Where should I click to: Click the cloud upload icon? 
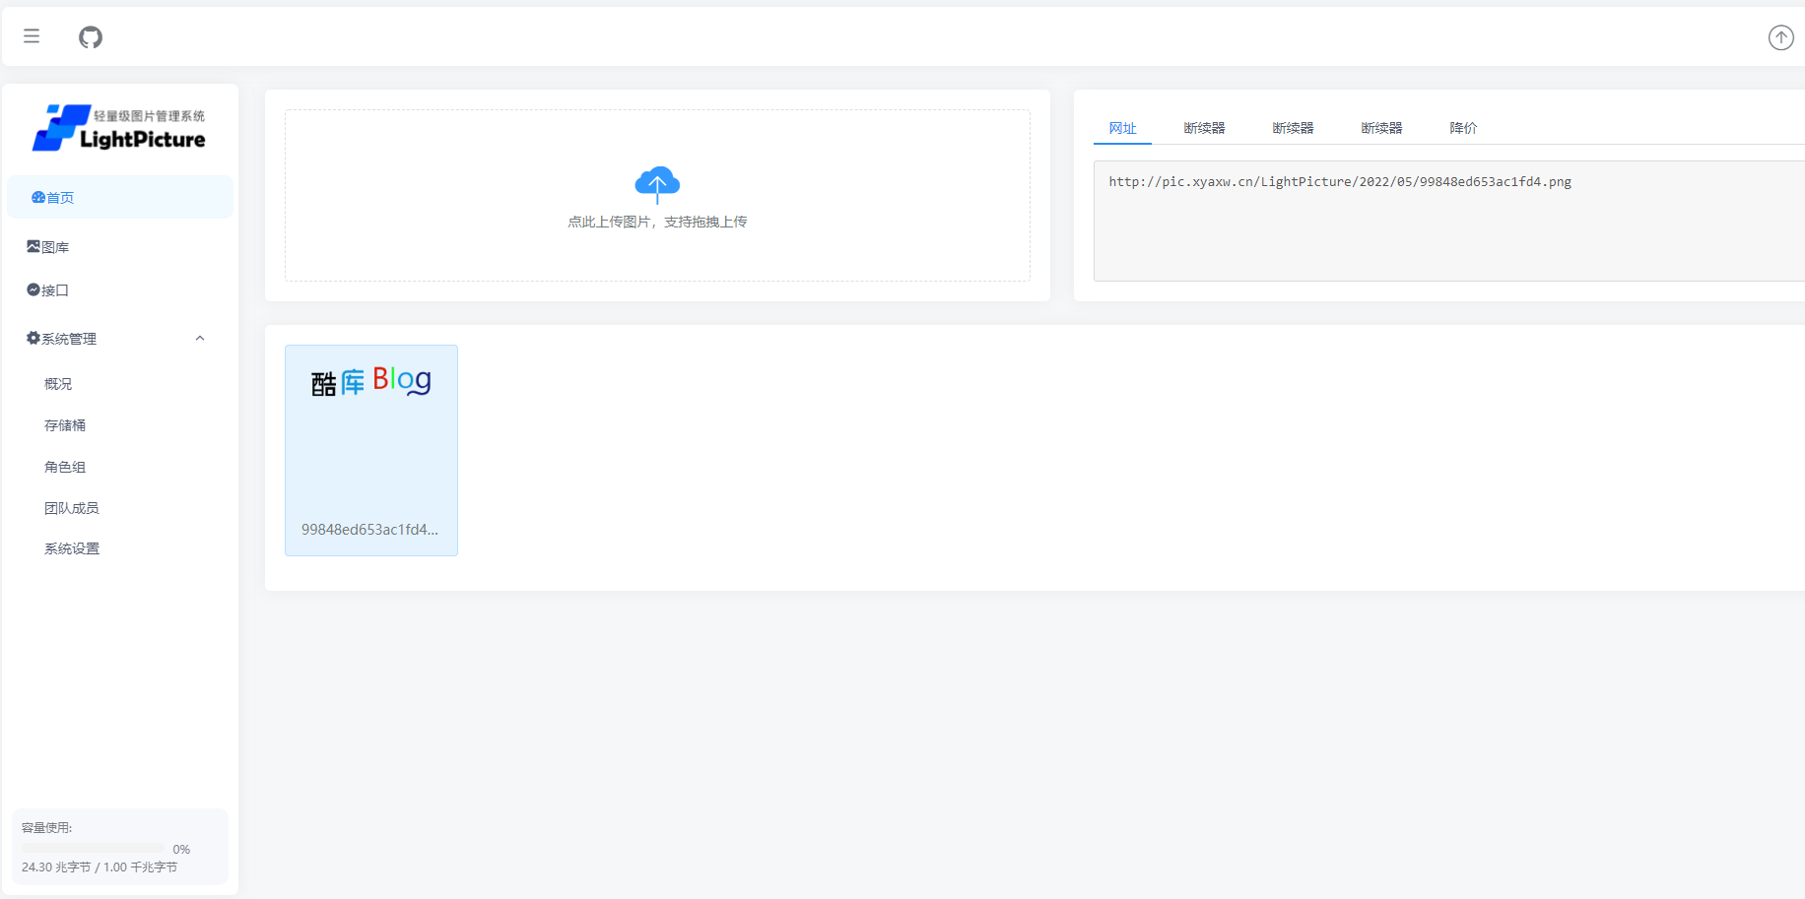[x=657, y=184]
